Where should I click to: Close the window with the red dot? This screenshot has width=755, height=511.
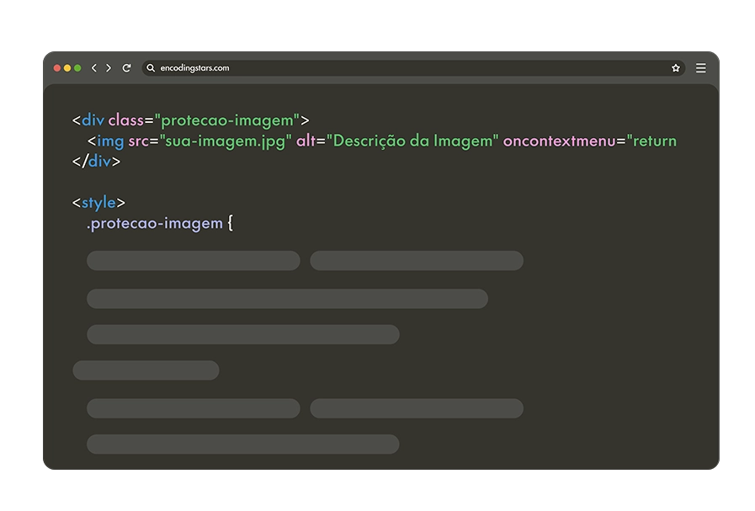[x=57, y=68]
